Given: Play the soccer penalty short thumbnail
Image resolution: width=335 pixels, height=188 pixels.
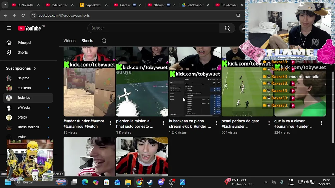Looking at the screenshot, I should tap(247, 82).
